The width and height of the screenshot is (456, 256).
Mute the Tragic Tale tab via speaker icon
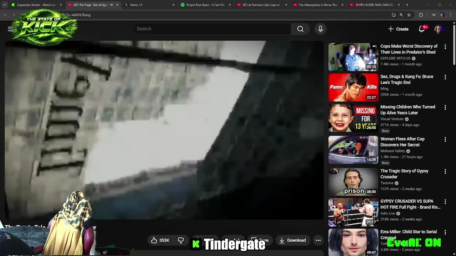112,5
